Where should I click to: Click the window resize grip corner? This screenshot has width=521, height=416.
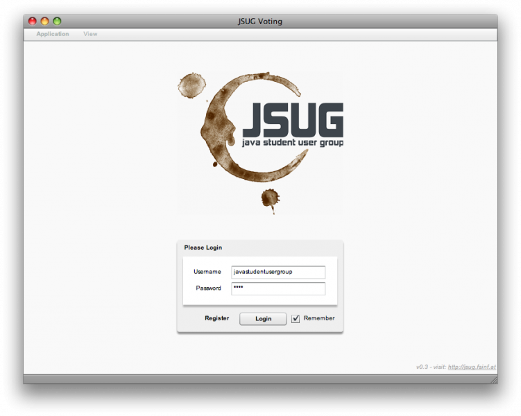coord(494,380)
